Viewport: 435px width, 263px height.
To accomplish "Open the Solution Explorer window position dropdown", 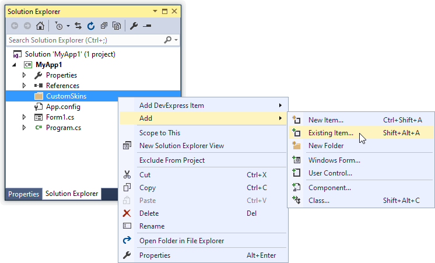I will [155, 12].
